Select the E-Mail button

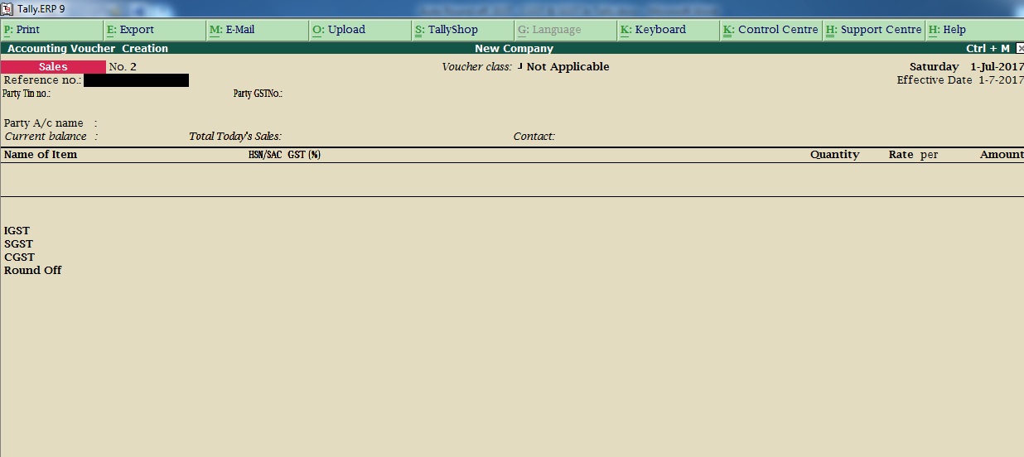257,30
